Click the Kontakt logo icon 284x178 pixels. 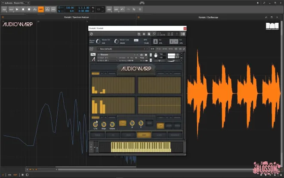[92, 34]
